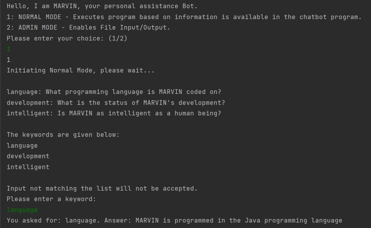
Task: Click the green typed input '1'
Action: tap(9, 49)
